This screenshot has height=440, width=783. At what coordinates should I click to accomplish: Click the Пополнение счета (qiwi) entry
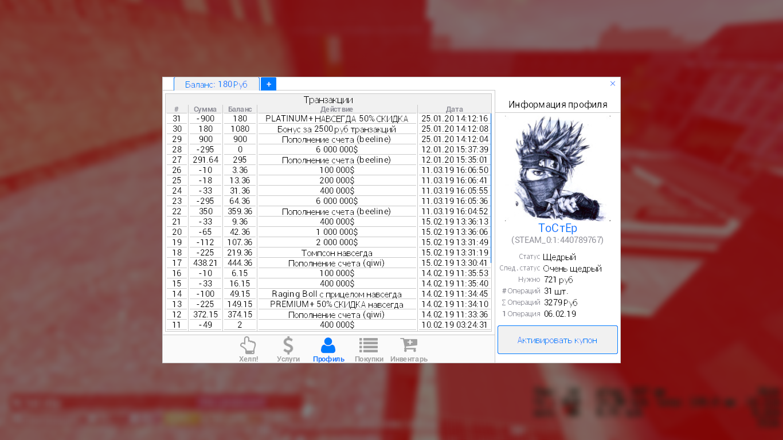(x=338, y=263)
